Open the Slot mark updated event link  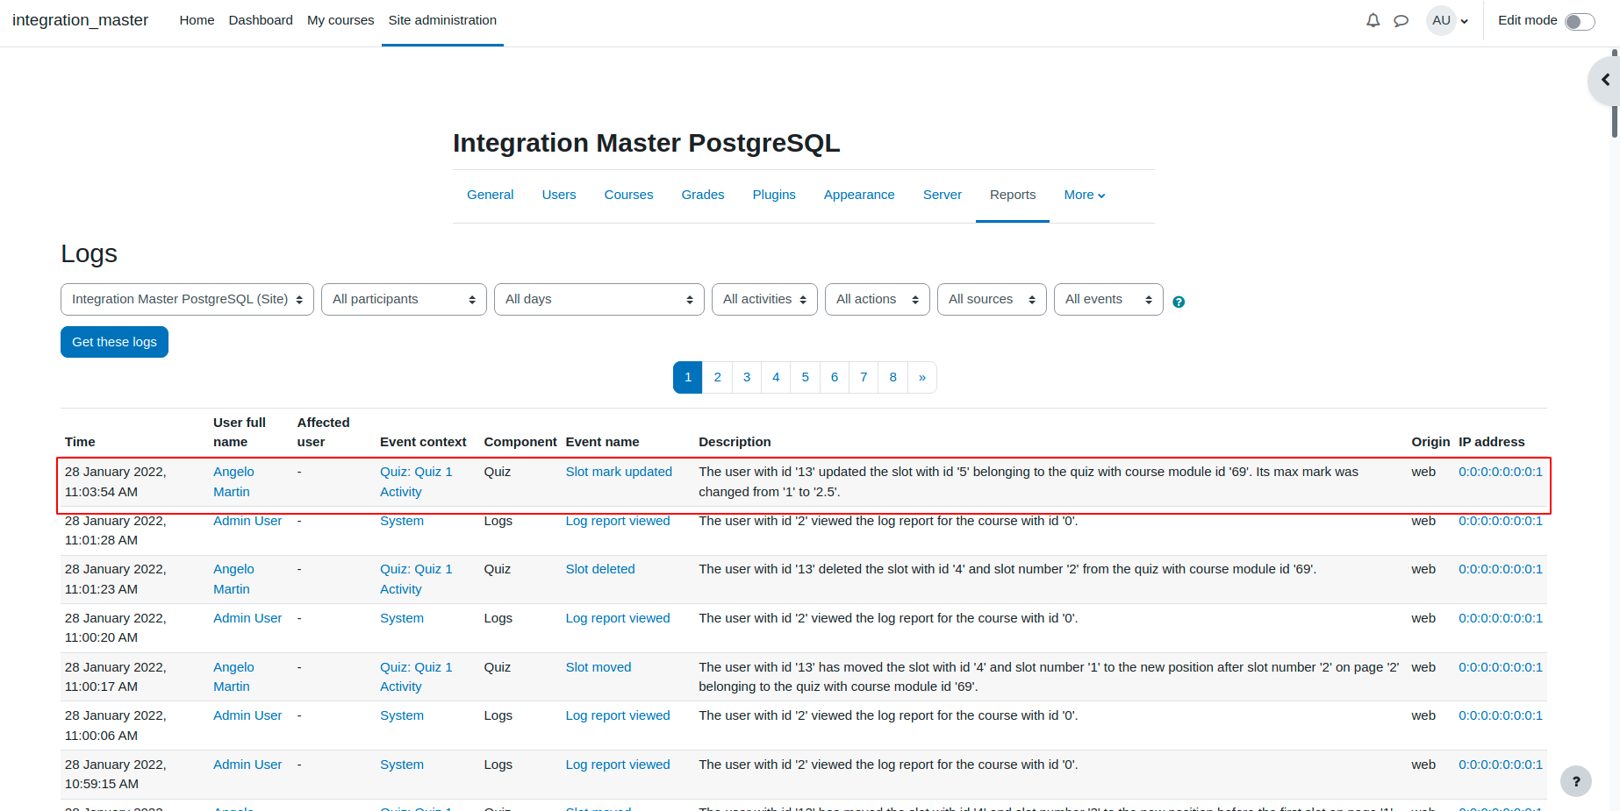619,472
